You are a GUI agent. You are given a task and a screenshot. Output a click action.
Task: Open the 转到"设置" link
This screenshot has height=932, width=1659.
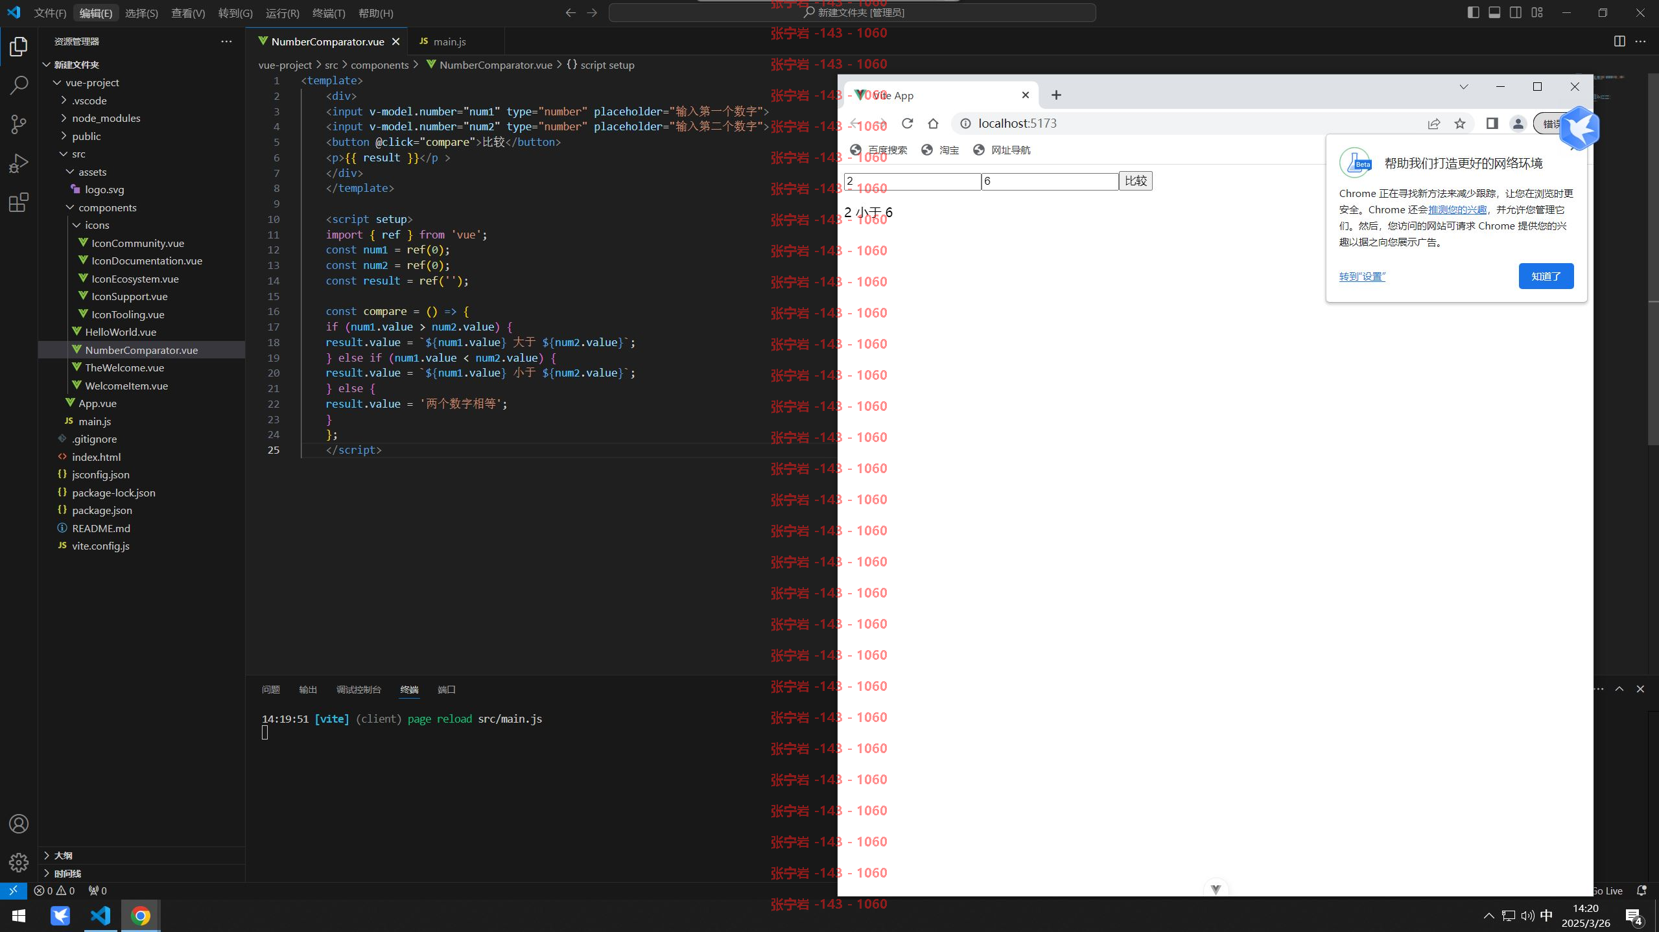pyautogui.click(x=1362, y=277)
